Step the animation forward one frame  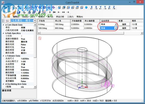(68, 12)
